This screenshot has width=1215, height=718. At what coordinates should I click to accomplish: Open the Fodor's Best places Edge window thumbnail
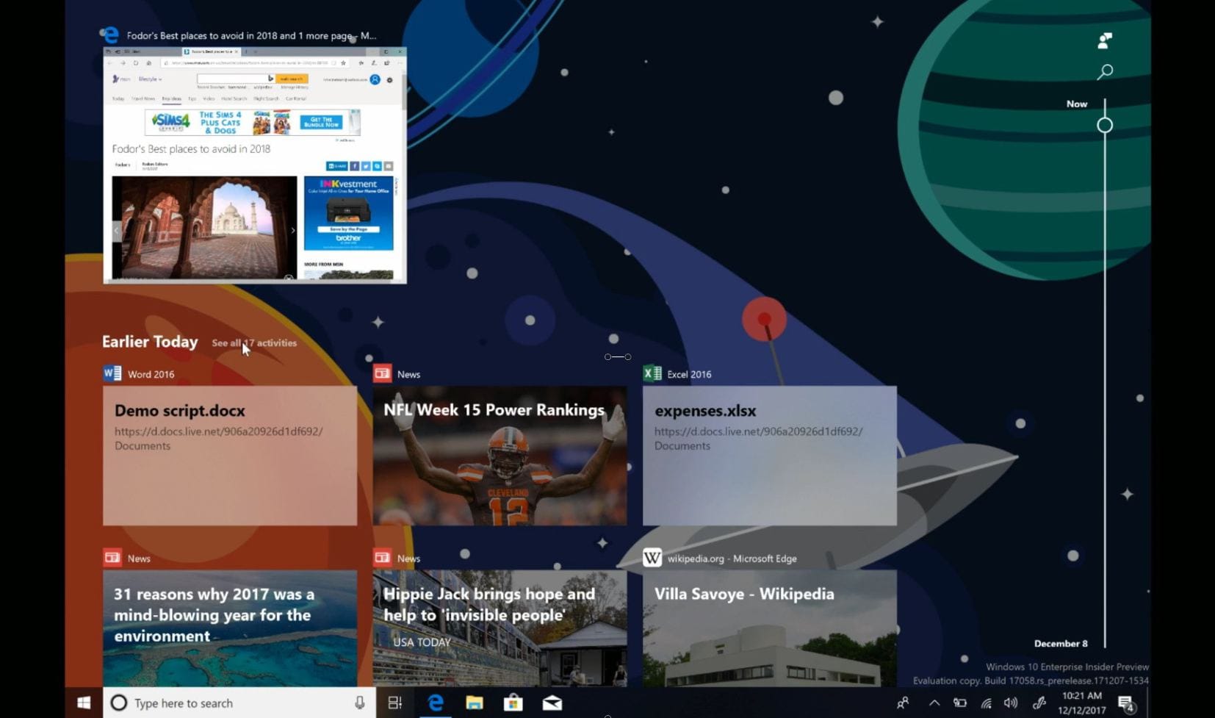255,165
